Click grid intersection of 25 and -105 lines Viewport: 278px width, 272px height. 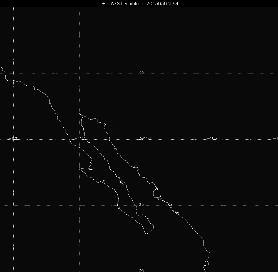[x=212, y=206]
